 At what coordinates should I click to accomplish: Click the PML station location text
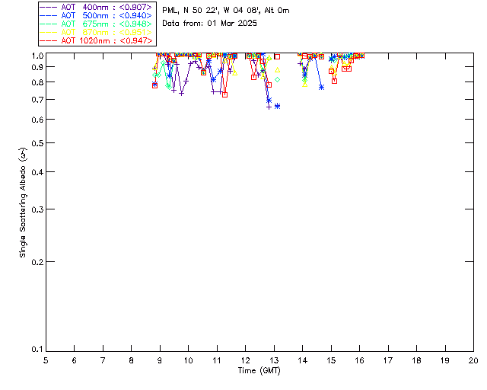pos(226,11)
